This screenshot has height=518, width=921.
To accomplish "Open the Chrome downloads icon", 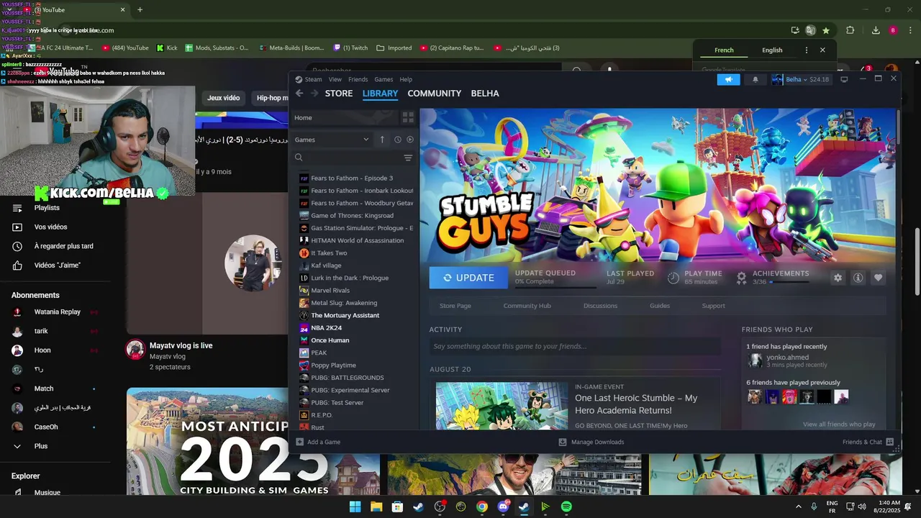I will click(x=876, y=30).
